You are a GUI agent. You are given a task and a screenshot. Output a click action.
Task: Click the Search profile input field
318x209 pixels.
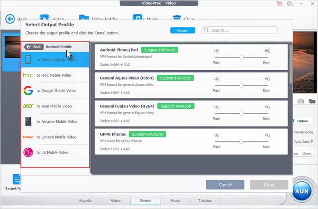[240, 30]
